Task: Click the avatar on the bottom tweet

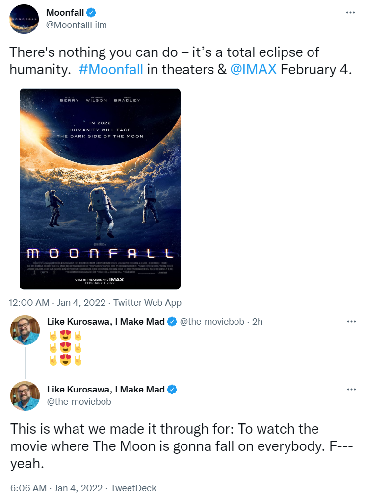Action: click(25, 395)
